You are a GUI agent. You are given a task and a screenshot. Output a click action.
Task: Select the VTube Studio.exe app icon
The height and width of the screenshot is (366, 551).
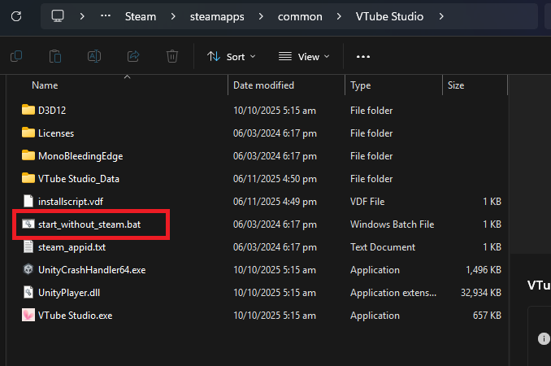coord(28,315)
